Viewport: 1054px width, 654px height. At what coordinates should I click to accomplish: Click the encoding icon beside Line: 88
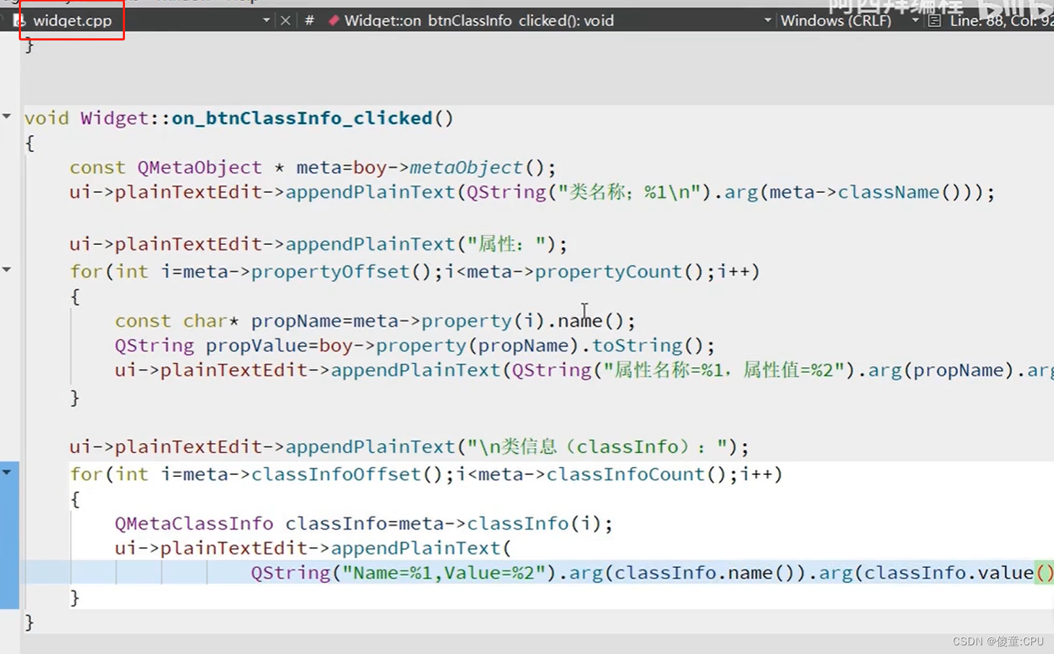coord(934,20)
